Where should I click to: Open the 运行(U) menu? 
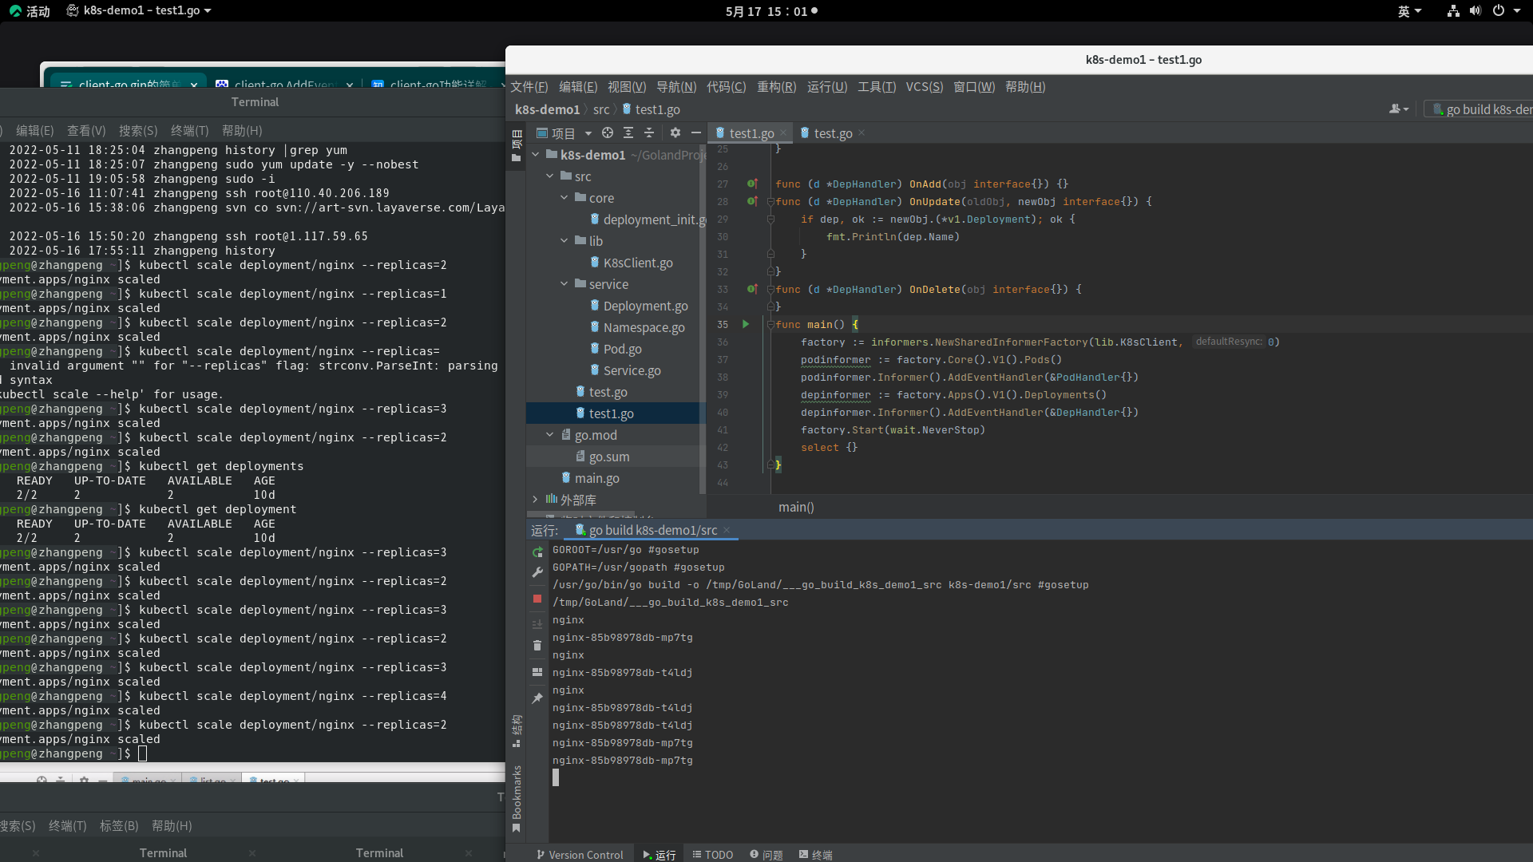click(x=827, y=87)
